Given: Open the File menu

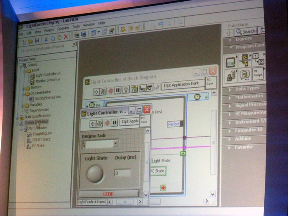Looking at the screenshot, I should click(x=21, y=34).
